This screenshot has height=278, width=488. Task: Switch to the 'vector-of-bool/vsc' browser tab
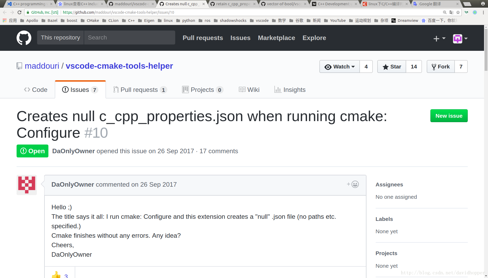coord(284,4)
